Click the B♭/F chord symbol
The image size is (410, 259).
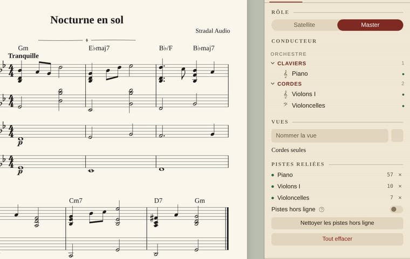tap(166, 48)
